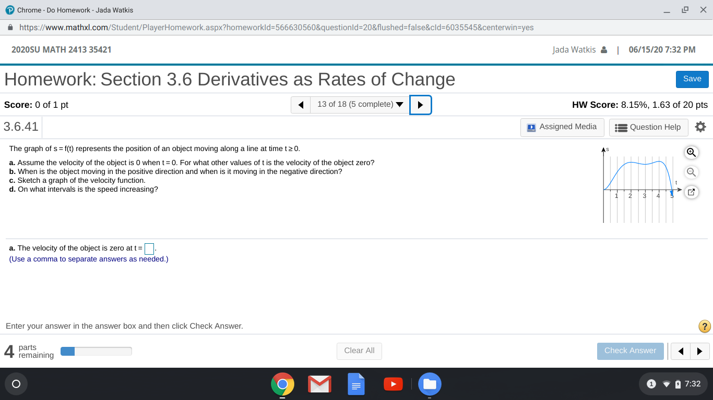
Task: Click the Save button
Action: [692, 79]
